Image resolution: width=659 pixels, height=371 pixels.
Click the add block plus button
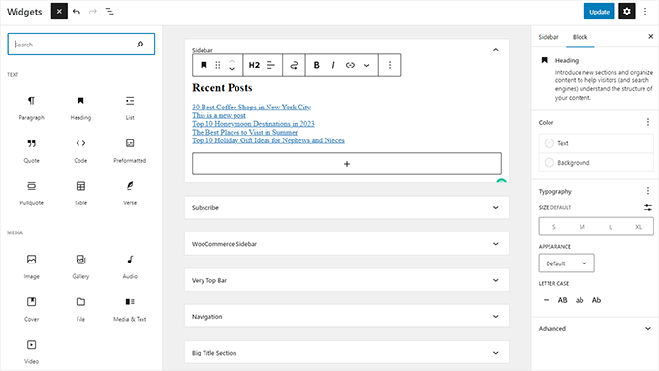tap(347, 164)
